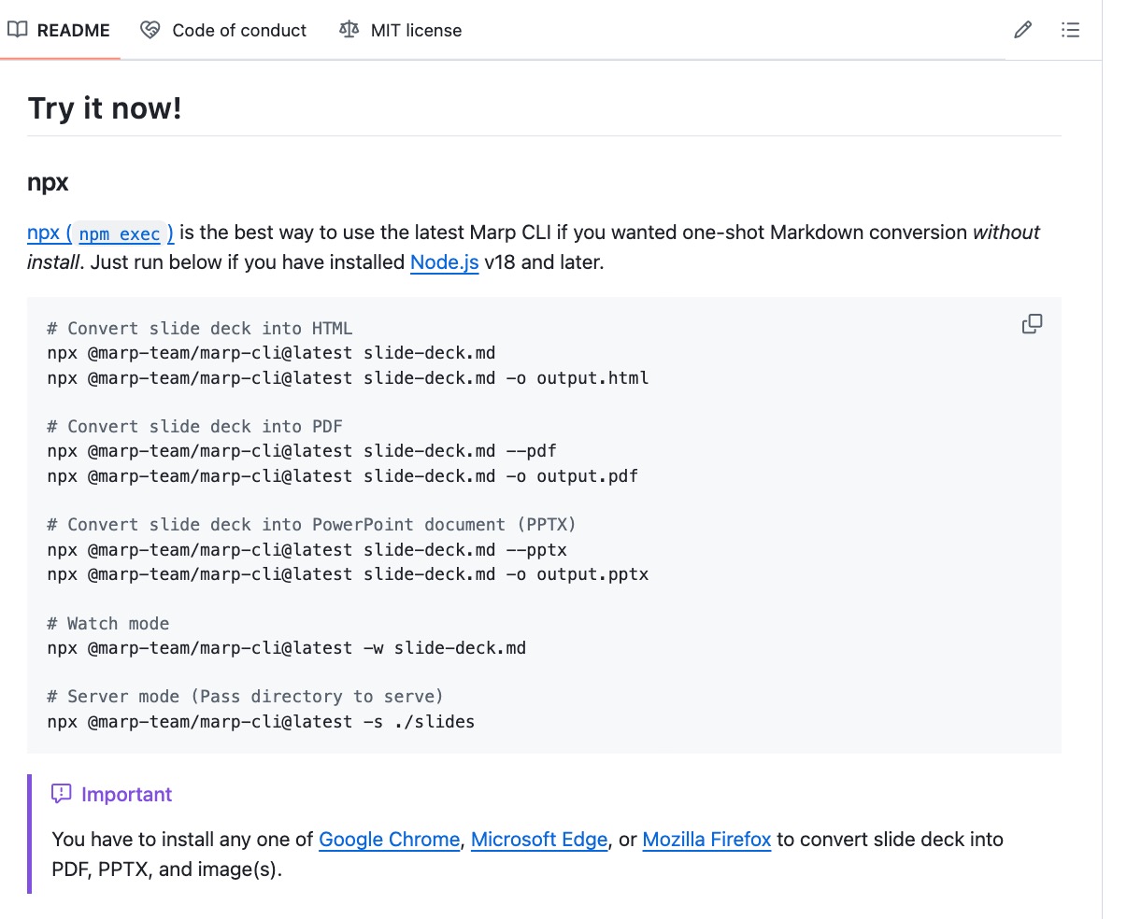The height and width of the screenshot is (919, 1127).
Task: Click the Try it now heading
Action: click(105, 108)
